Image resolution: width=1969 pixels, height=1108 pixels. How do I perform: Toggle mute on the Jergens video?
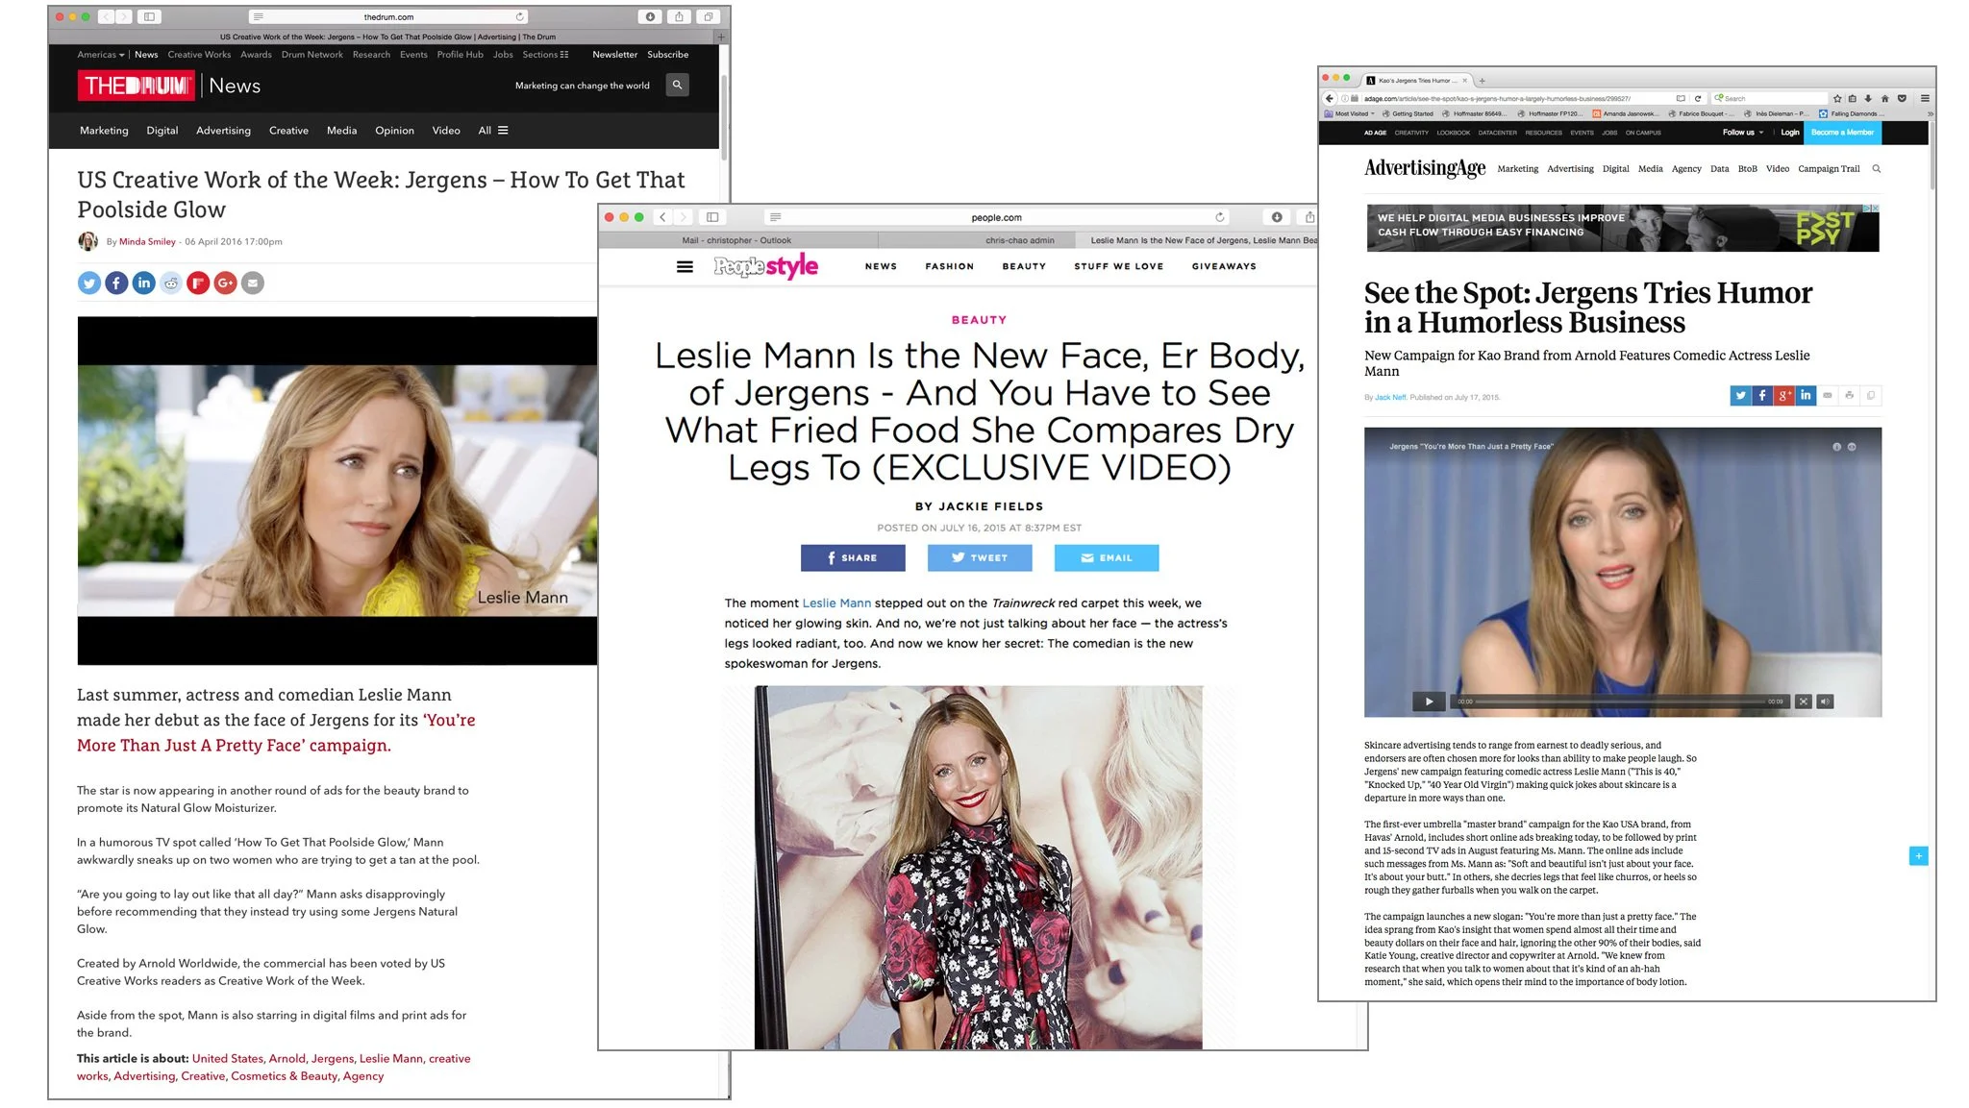coord(1825,702)
